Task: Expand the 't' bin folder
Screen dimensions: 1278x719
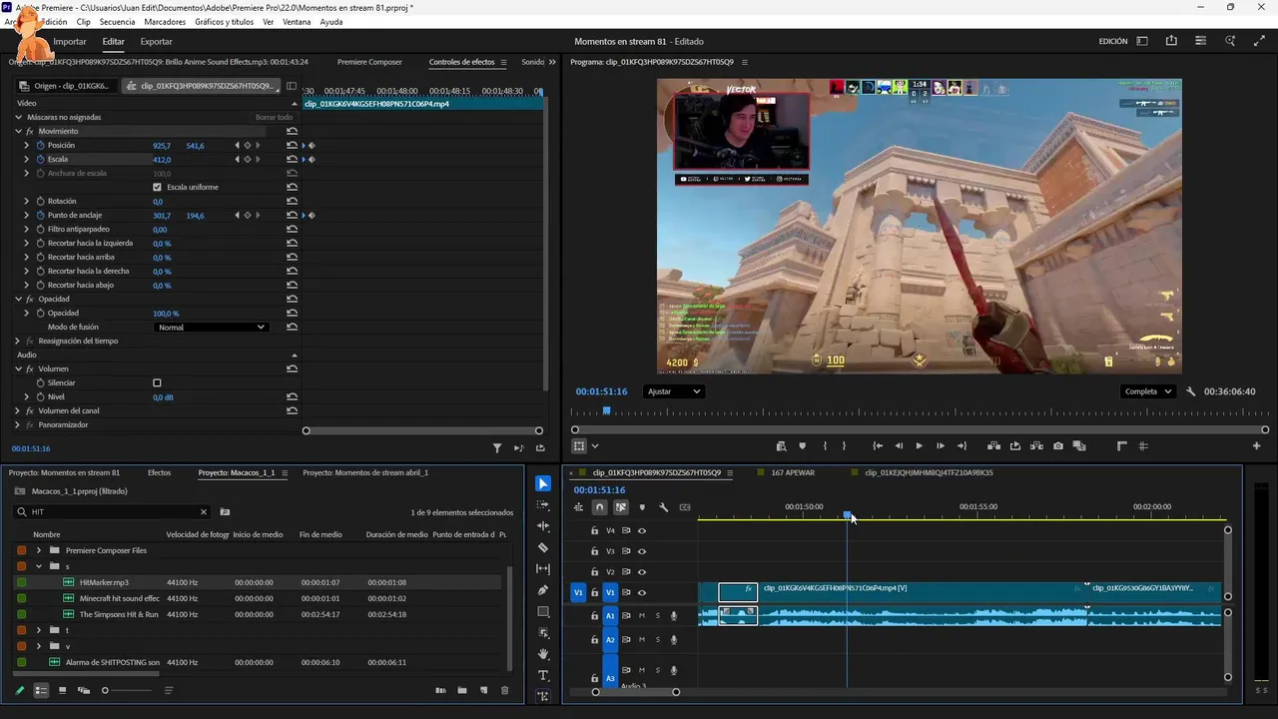Action: pos(39,630)
